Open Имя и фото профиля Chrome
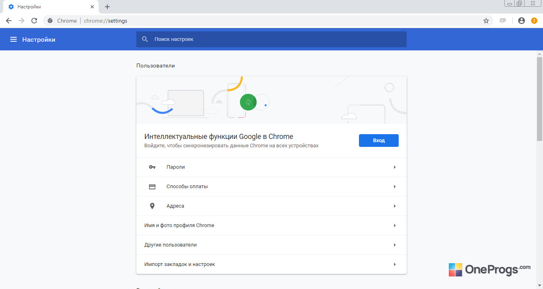 [x=271, y=225]
